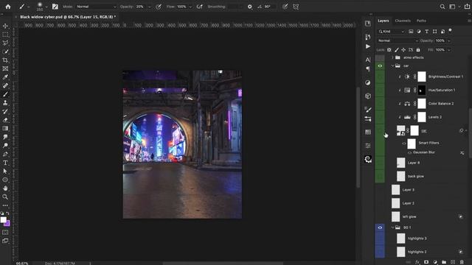Open the Flow dropdown arrow
This screenshot has height=265, width=472.
[x=190, y=7]
